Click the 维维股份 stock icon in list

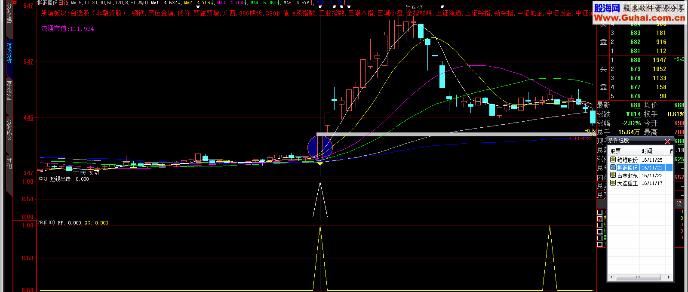click(x=613, y=160)
